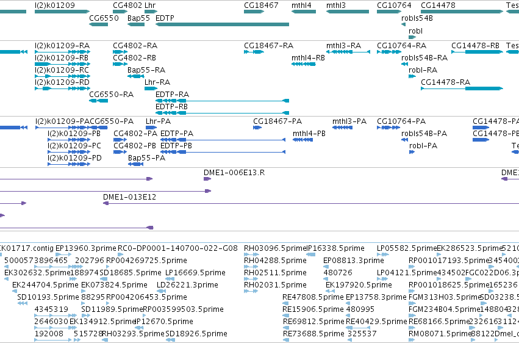Select transcript l(2)k01209-RC

tap(62, 70)
